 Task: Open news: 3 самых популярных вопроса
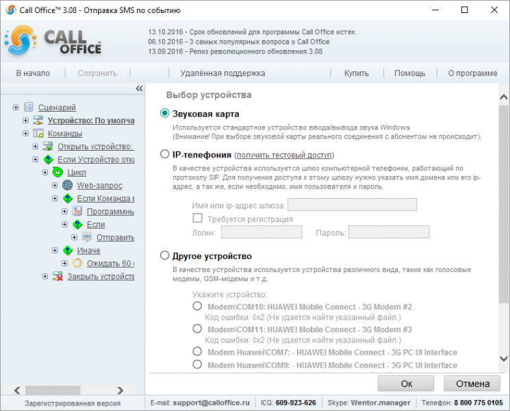[239, 42]
